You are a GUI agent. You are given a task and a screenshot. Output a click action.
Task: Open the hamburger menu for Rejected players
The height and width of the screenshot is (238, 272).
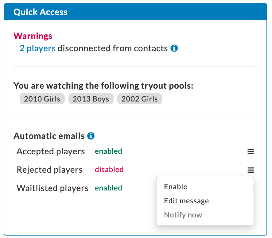pyautogui.click(x=251, y=170)
